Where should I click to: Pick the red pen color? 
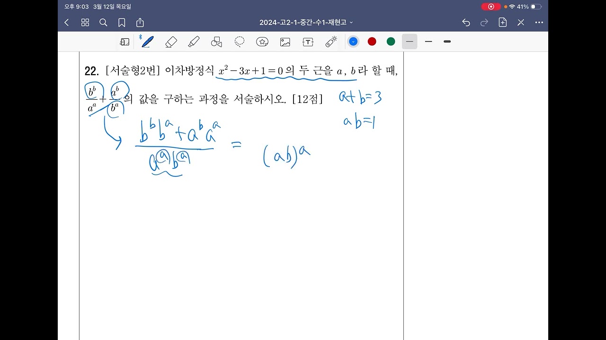[x=372, y=42]
